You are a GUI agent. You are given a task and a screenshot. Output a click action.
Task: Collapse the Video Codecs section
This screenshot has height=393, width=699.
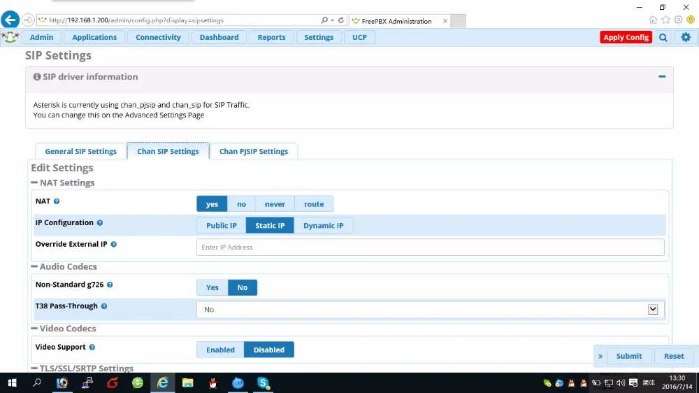(34, 329)
